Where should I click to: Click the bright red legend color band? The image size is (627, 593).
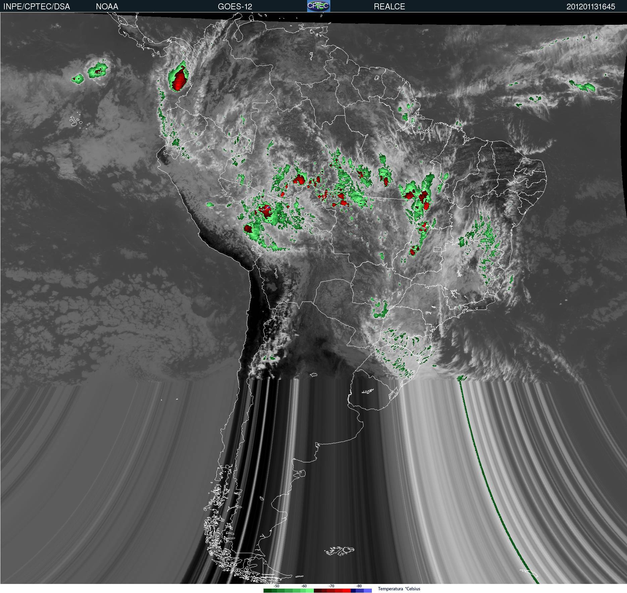[347, 591]
